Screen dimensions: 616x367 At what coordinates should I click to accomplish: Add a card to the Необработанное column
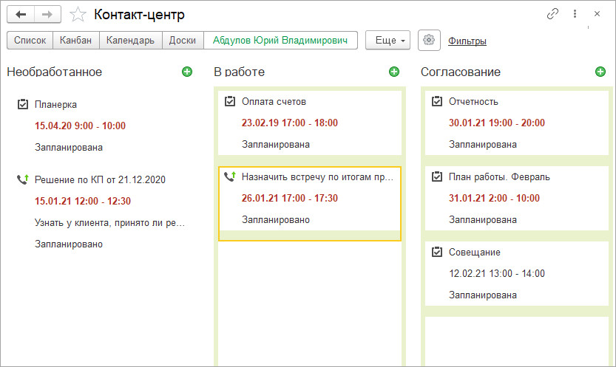click(x=187, y=72)
